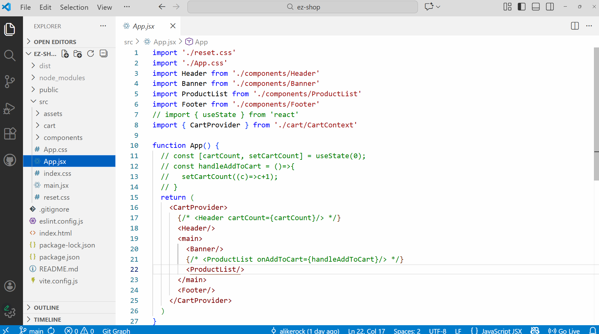Image resolution: width=599 pixels, height=334 pixels.
Task: Open the Extensions view
Action: tap(10, 134)
